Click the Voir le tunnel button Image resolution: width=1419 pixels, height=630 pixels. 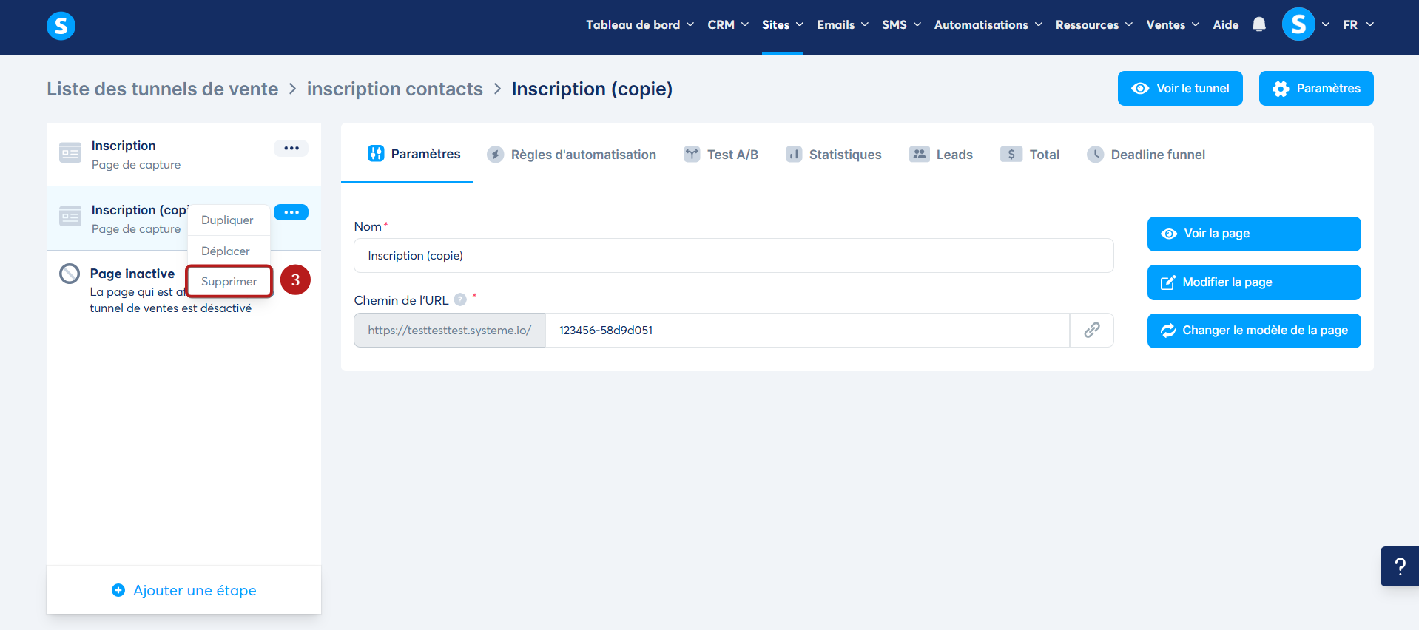(x=1180, y=89)
